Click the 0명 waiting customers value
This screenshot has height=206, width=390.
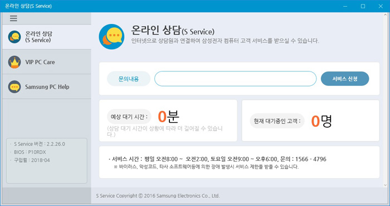pos(321,121)
